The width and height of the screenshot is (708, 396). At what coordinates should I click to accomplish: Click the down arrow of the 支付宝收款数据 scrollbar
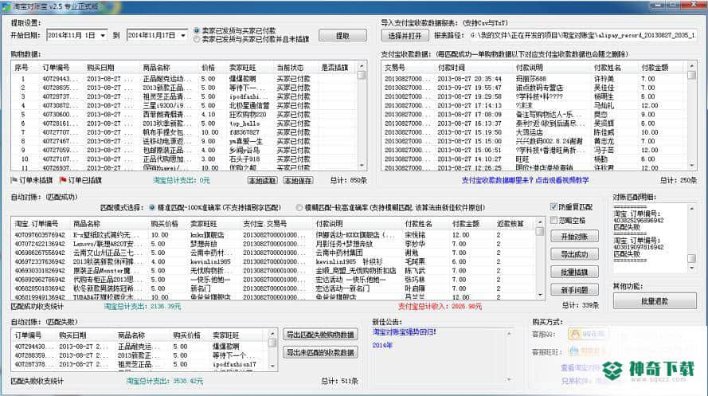click(691, 166)
